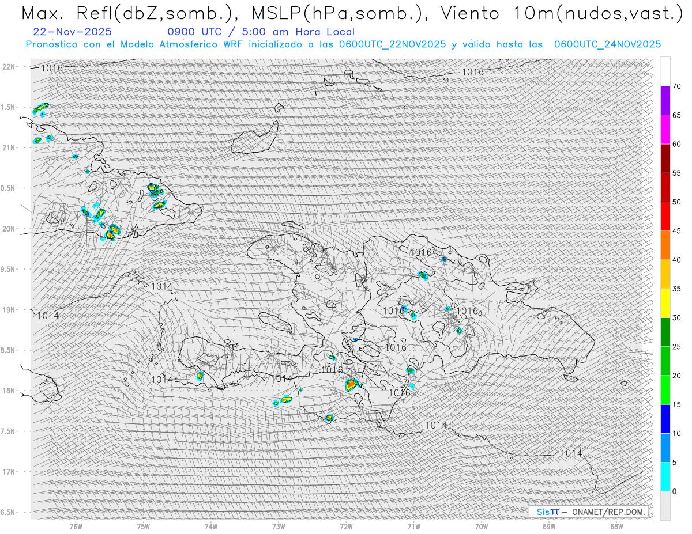Click the purple 65–70 dBZ colorbar segment
Image resolution: width=692 pixels, height=534 pixels.
[665, 101]
